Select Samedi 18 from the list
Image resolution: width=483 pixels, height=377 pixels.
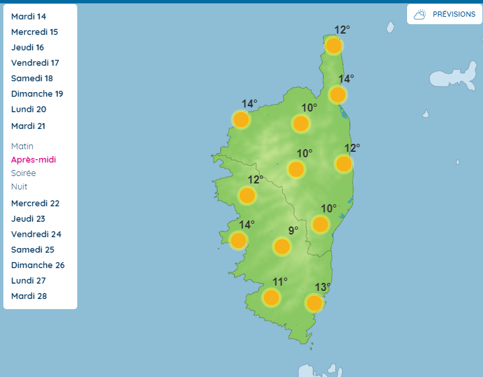coord(32,78)
